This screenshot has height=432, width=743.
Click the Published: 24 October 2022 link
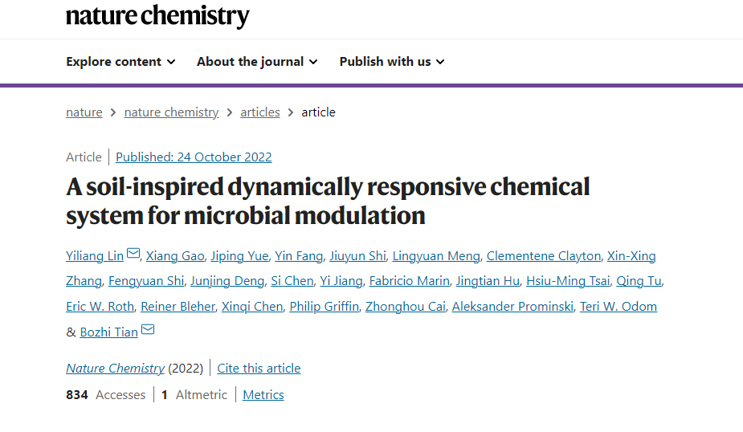(194, 157)
